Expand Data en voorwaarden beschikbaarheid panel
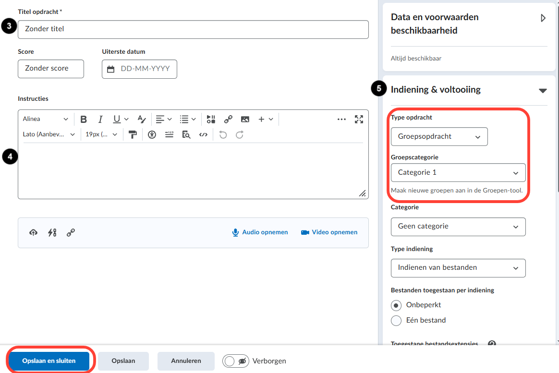 (543, 18)
